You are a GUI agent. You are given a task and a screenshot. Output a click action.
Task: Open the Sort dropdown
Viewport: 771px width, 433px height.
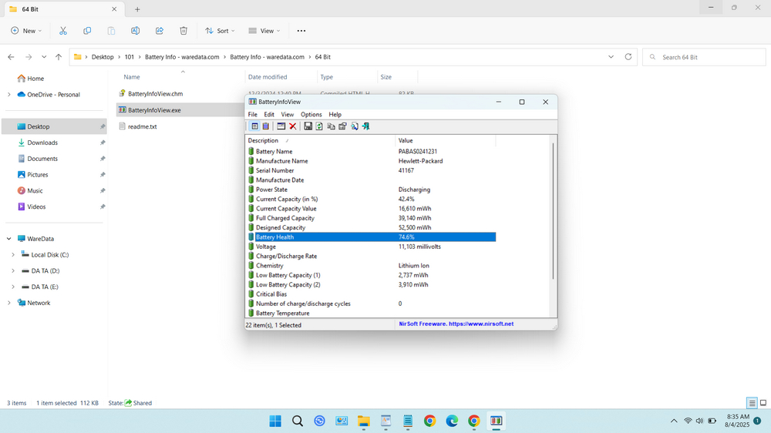pos(220,31)
